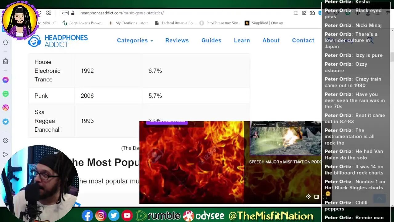Image resolution: width=394 pixels, height=222 pixels.
Task: Expand the Categories menu
Action: (135, 40)
